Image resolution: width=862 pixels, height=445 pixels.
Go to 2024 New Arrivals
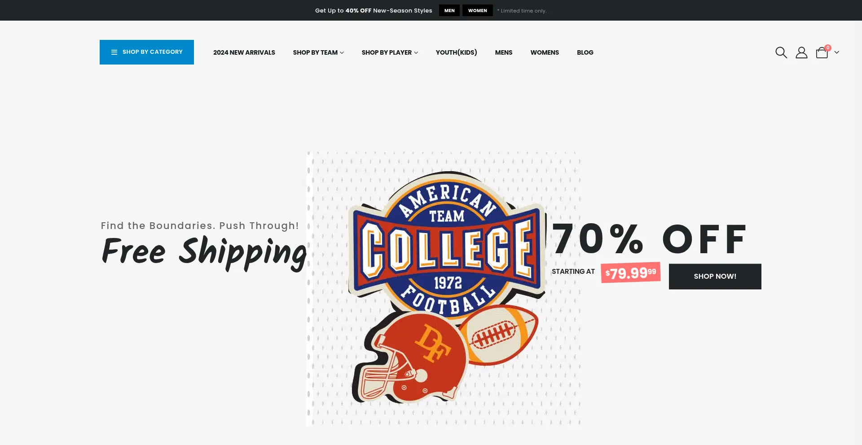click(244, 52)
